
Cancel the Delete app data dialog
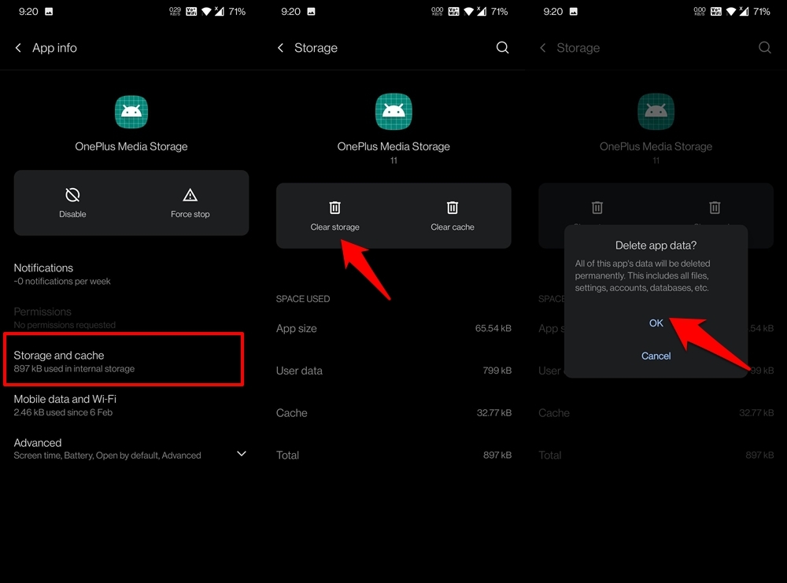tap(656, 356)
